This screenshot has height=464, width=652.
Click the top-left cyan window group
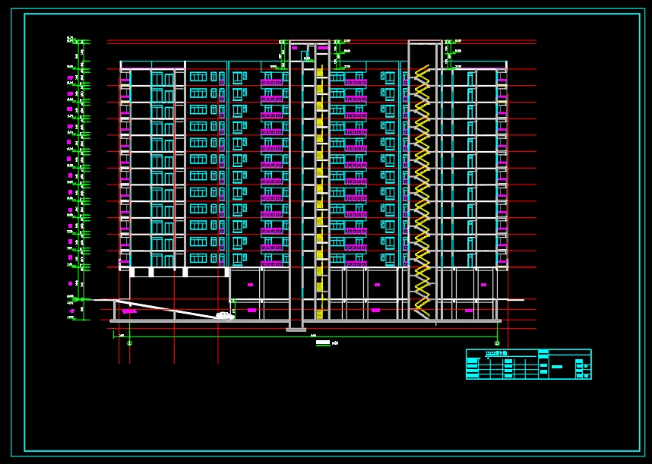(x=162, y=78)
